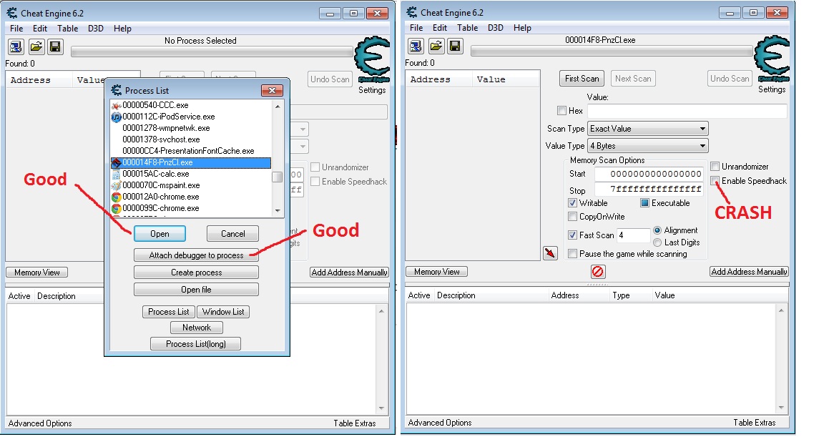Click the open folder icon in left window
Screen dimensions: 829x437
tap(36, 46)
